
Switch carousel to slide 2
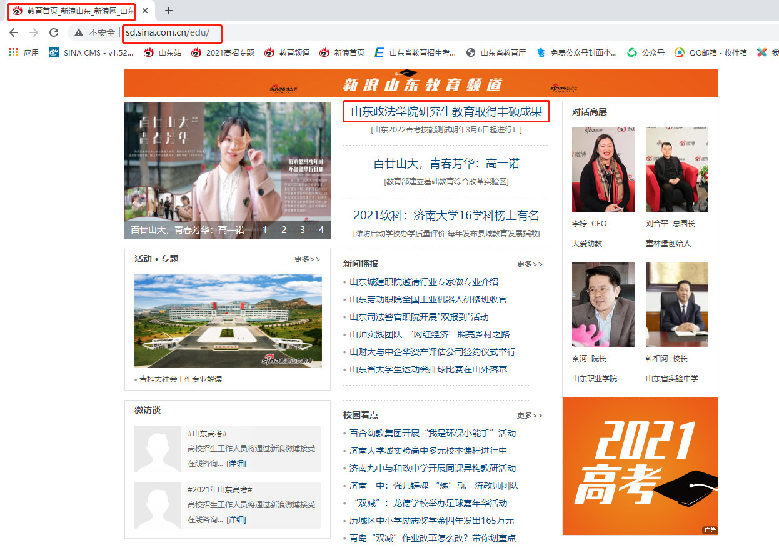[x=284, y=230]
